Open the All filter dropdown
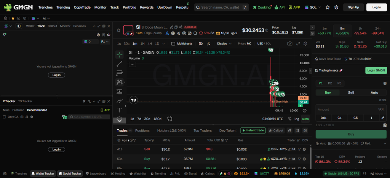 (x=46, y=18)
